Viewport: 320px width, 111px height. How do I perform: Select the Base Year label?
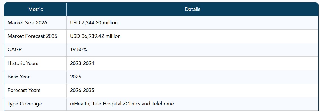click(x=19, y=77)
